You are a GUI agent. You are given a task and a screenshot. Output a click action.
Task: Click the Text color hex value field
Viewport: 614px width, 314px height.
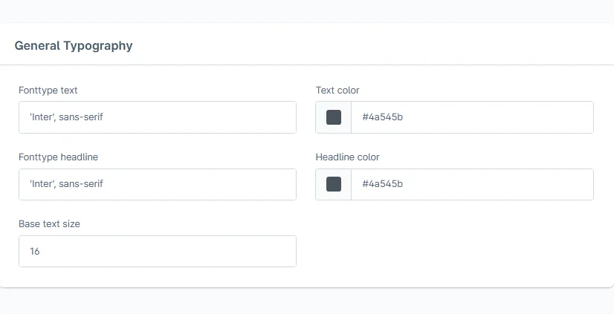click(x=472, y=117)
